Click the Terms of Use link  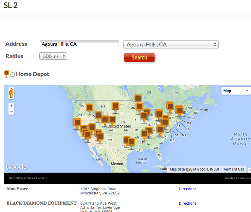(233, 169)
